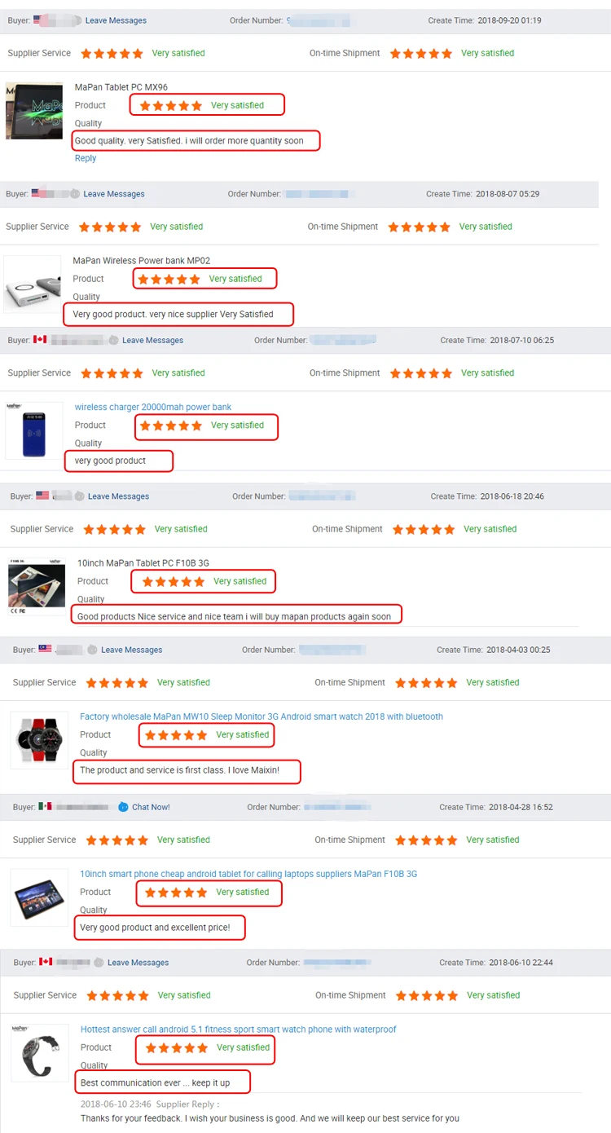
Task: Click the Malaysia flag buyer icon
Action: point(46,650)
